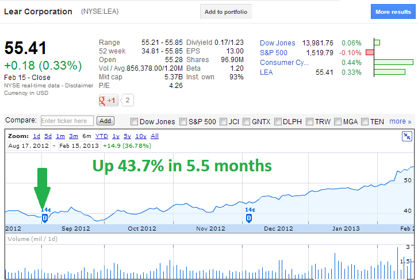Click the August dividend marker on chart
Viewport: 418px width, 280px height.
click(x=45, y=218)
